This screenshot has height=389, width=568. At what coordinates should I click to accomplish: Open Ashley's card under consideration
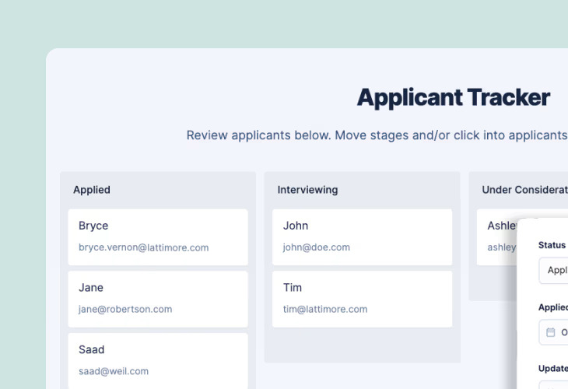497,237
